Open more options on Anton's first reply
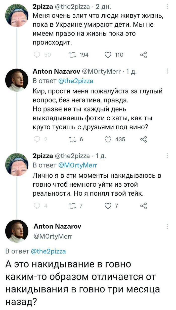The height and width of the screenshot is (310, 176). pyautogui.click(x=168, y=71)
